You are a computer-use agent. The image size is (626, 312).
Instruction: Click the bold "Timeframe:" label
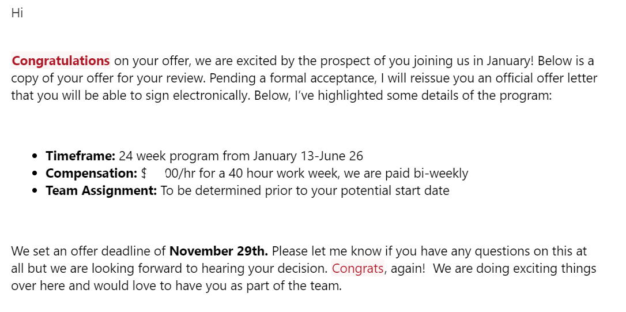(x=80, y=156)
